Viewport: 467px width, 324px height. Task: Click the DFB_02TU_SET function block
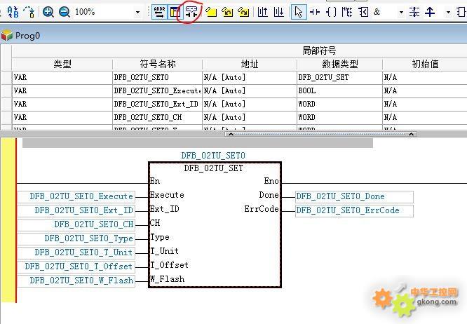pyautogui.click(x=214, y=224)
